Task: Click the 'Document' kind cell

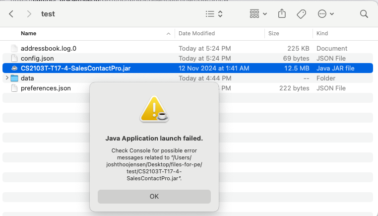Action: (x=332, y=48)
